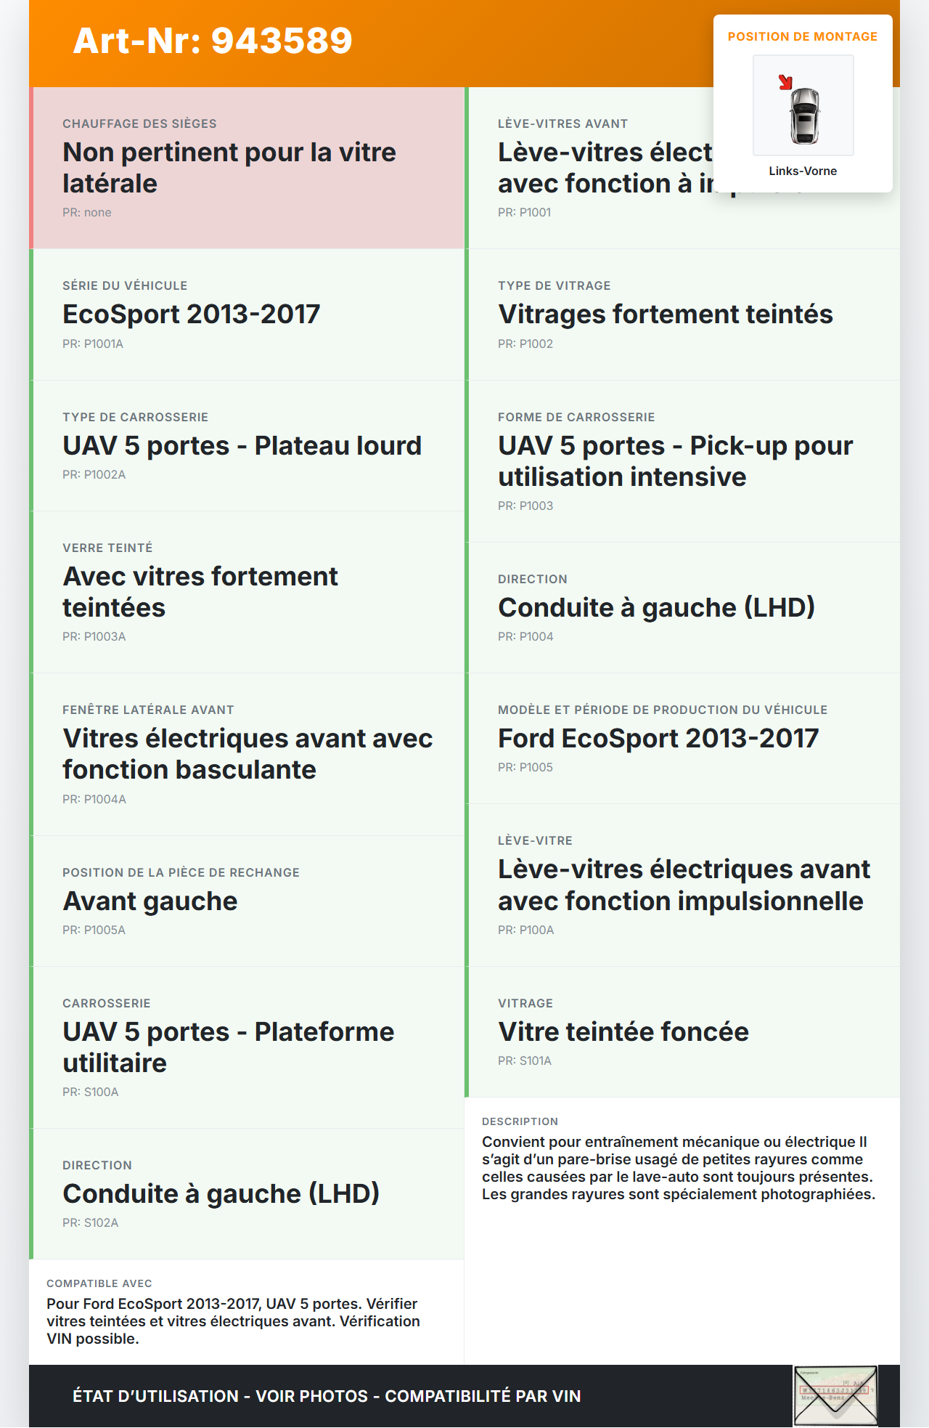Click the Links-Vorne position label
This screenshot has height=1428, width=929.
(x=803, y=171)
